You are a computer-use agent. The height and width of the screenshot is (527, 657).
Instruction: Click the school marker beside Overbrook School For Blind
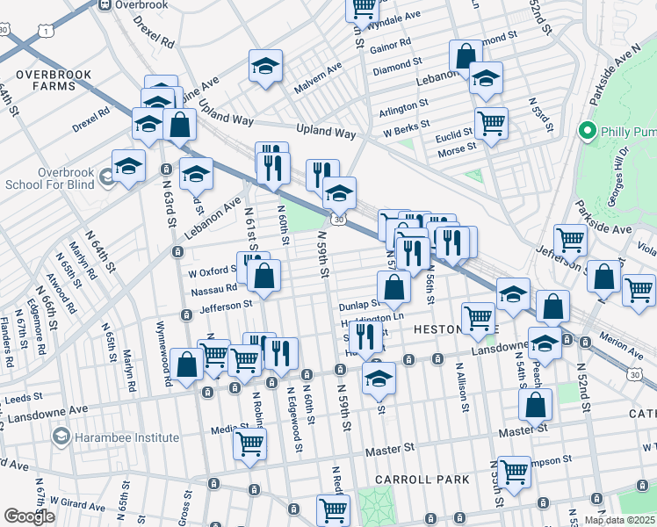pos(128,166)
